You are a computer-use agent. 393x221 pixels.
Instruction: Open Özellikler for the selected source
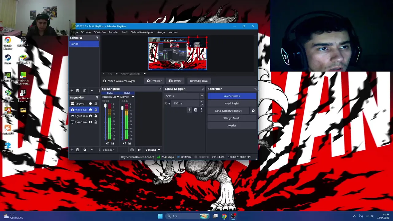(x=154, y=81)
